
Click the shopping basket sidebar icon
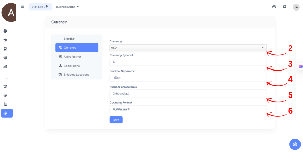pyautogui.click(x=5, y=40)
